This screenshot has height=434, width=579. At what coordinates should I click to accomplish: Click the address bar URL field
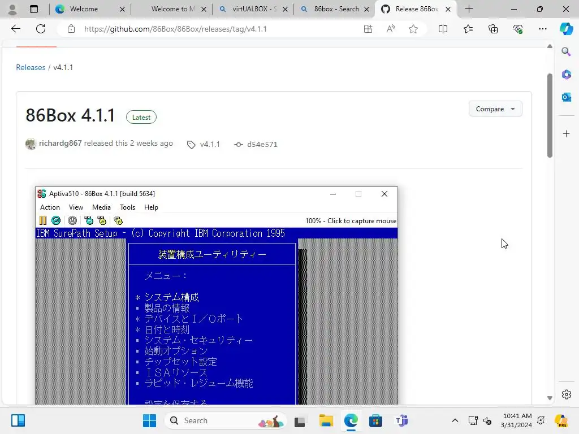click(218, 29)
